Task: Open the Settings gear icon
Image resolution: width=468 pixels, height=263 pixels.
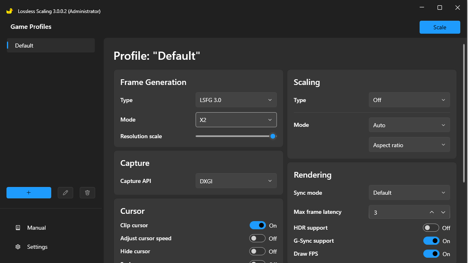Action: coord(18,247)
